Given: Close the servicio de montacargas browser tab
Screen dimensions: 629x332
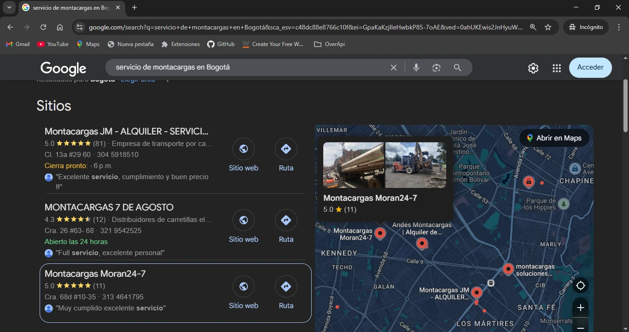Looking at the screenshot, I should [118, 7].
